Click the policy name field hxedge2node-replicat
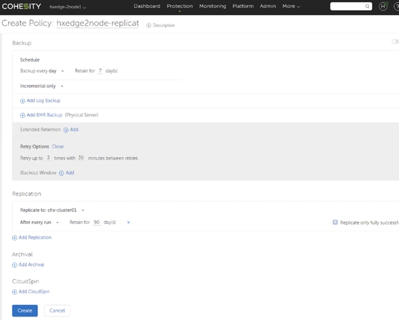 [98, 23]
